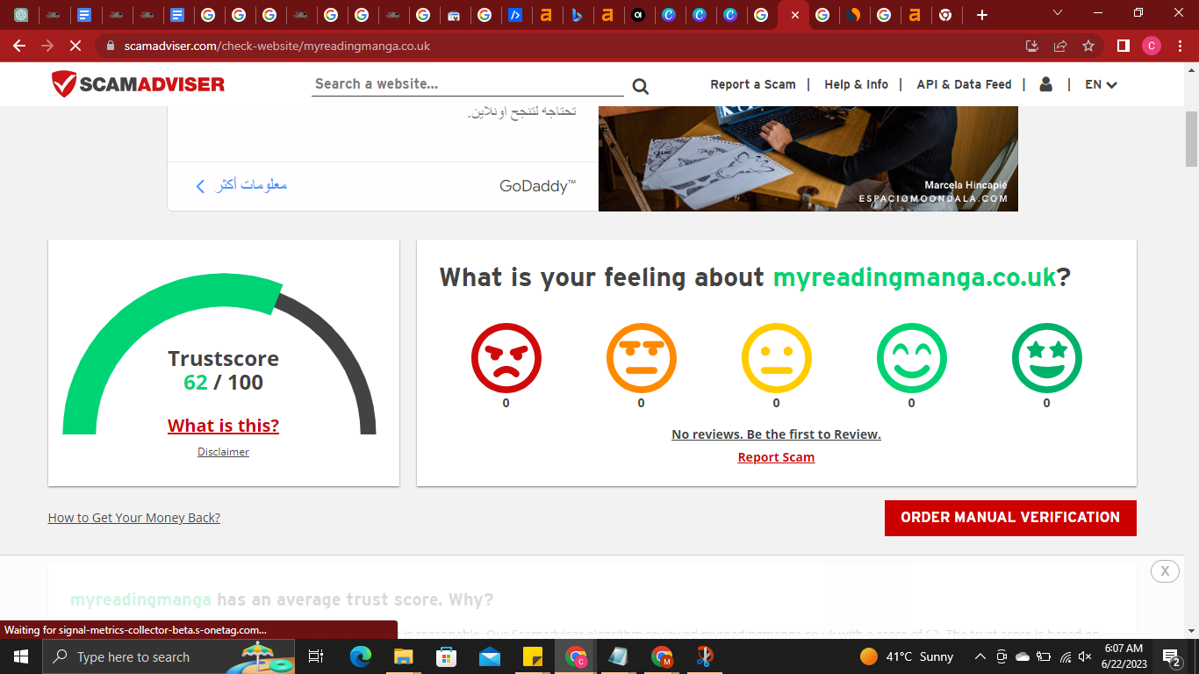Image resolution: width=1199 pixels, height=674 pixels.
Task: Click the Scamadviser logo
Action: (138, 84)
